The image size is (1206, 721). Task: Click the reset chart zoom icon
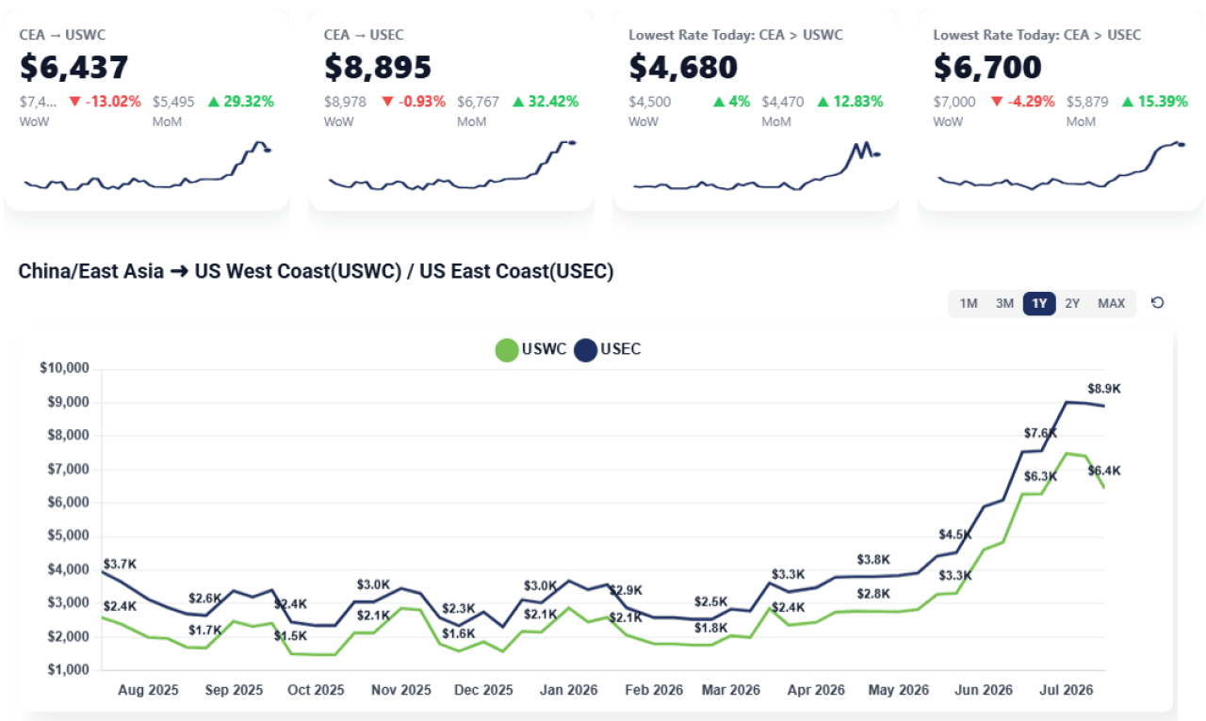tap(1158, 303)
